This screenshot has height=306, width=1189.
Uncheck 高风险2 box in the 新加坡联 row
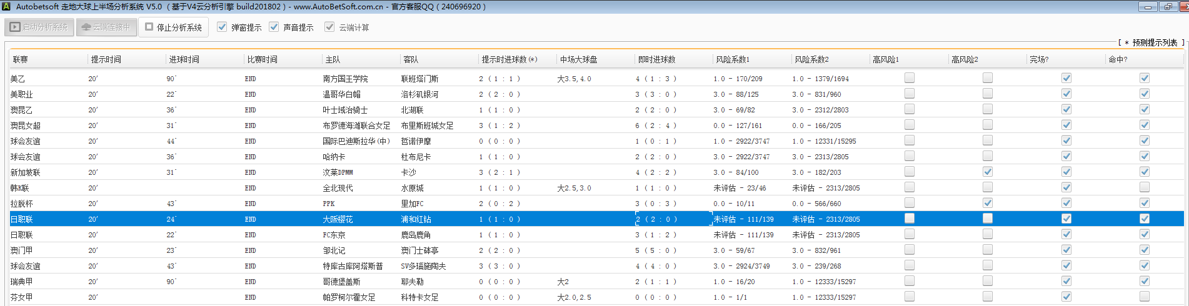click(988, 172)
